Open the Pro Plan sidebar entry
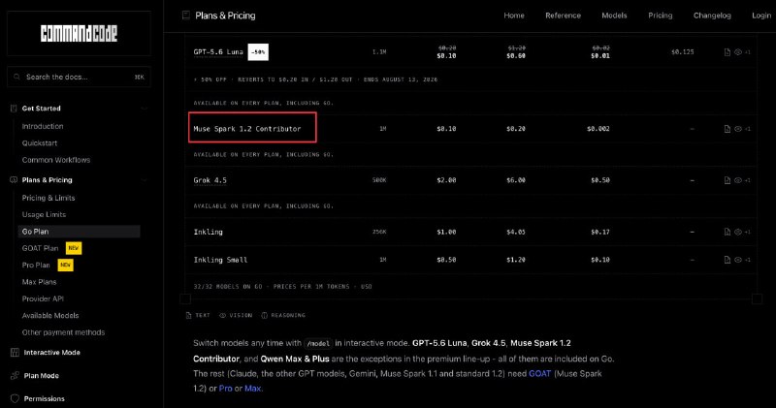The height and width of the screenshot is (408, 776). [36, 266]
